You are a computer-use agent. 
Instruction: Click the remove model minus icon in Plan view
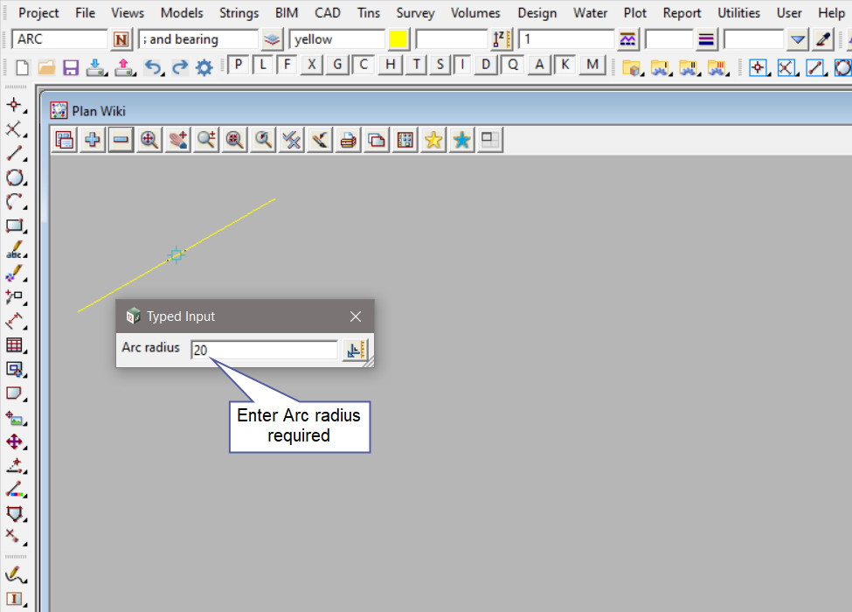coord(121,140)
